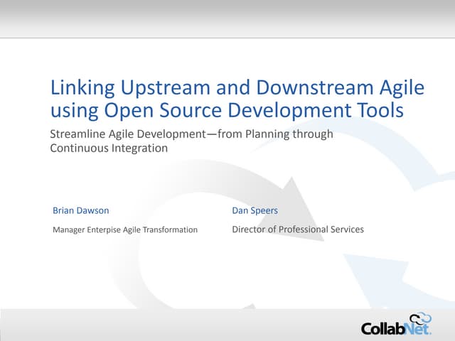The height and width of the screenshot is (341, 455).
Task: Click the cloud icon in CollabNet logo
Action: pos(422,319)
